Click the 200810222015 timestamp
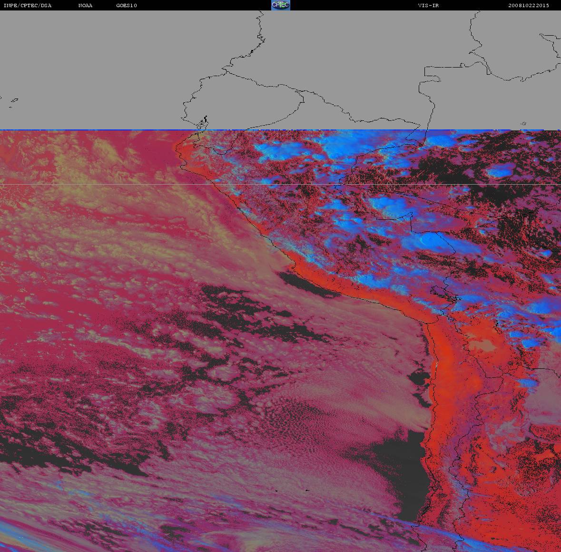 tap(529, 5)
